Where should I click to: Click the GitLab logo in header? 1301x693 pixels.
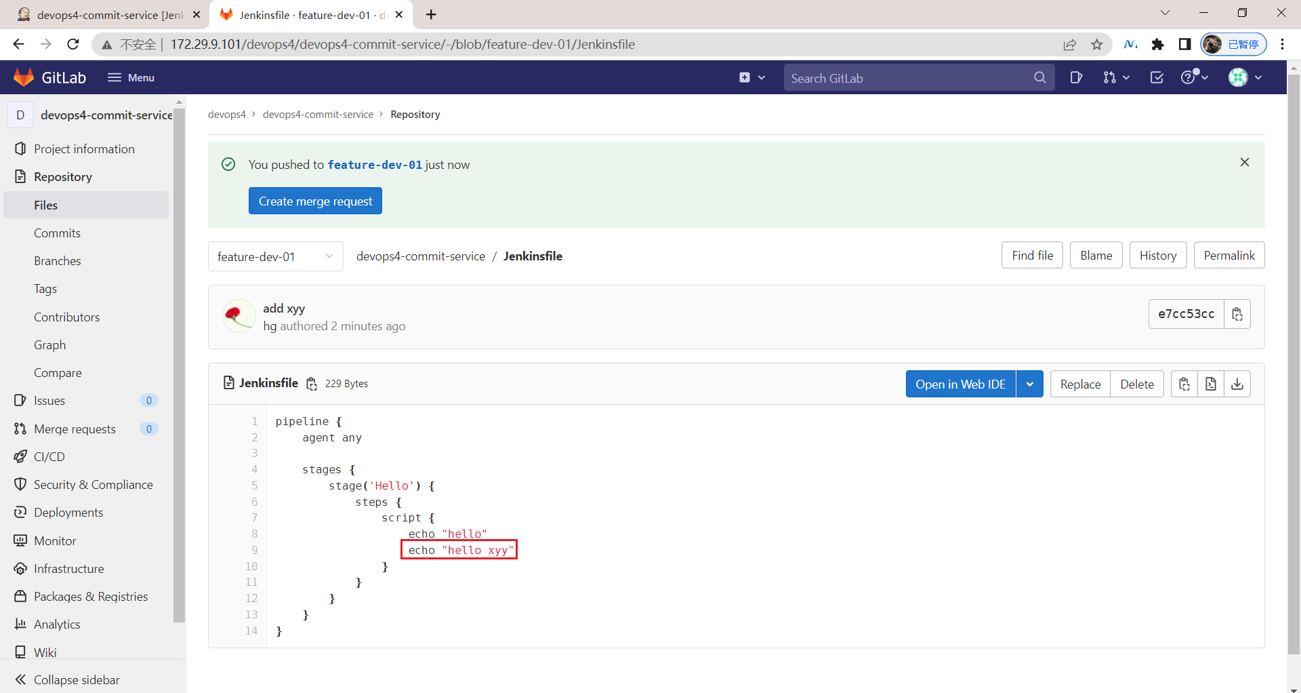click(49, 77)
